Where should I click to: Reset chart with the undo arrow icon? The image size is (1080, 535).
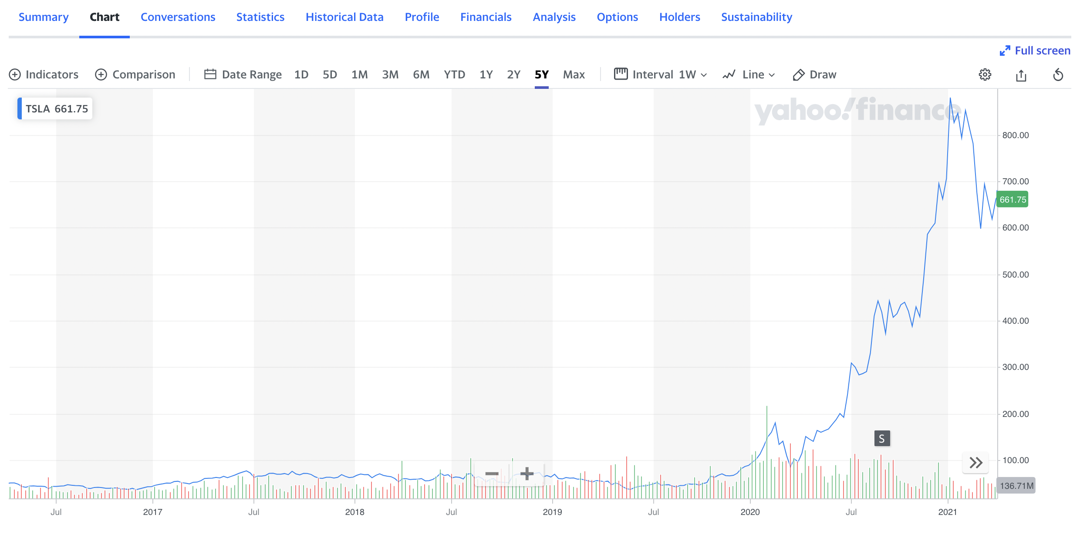(x=1058, y=75)
